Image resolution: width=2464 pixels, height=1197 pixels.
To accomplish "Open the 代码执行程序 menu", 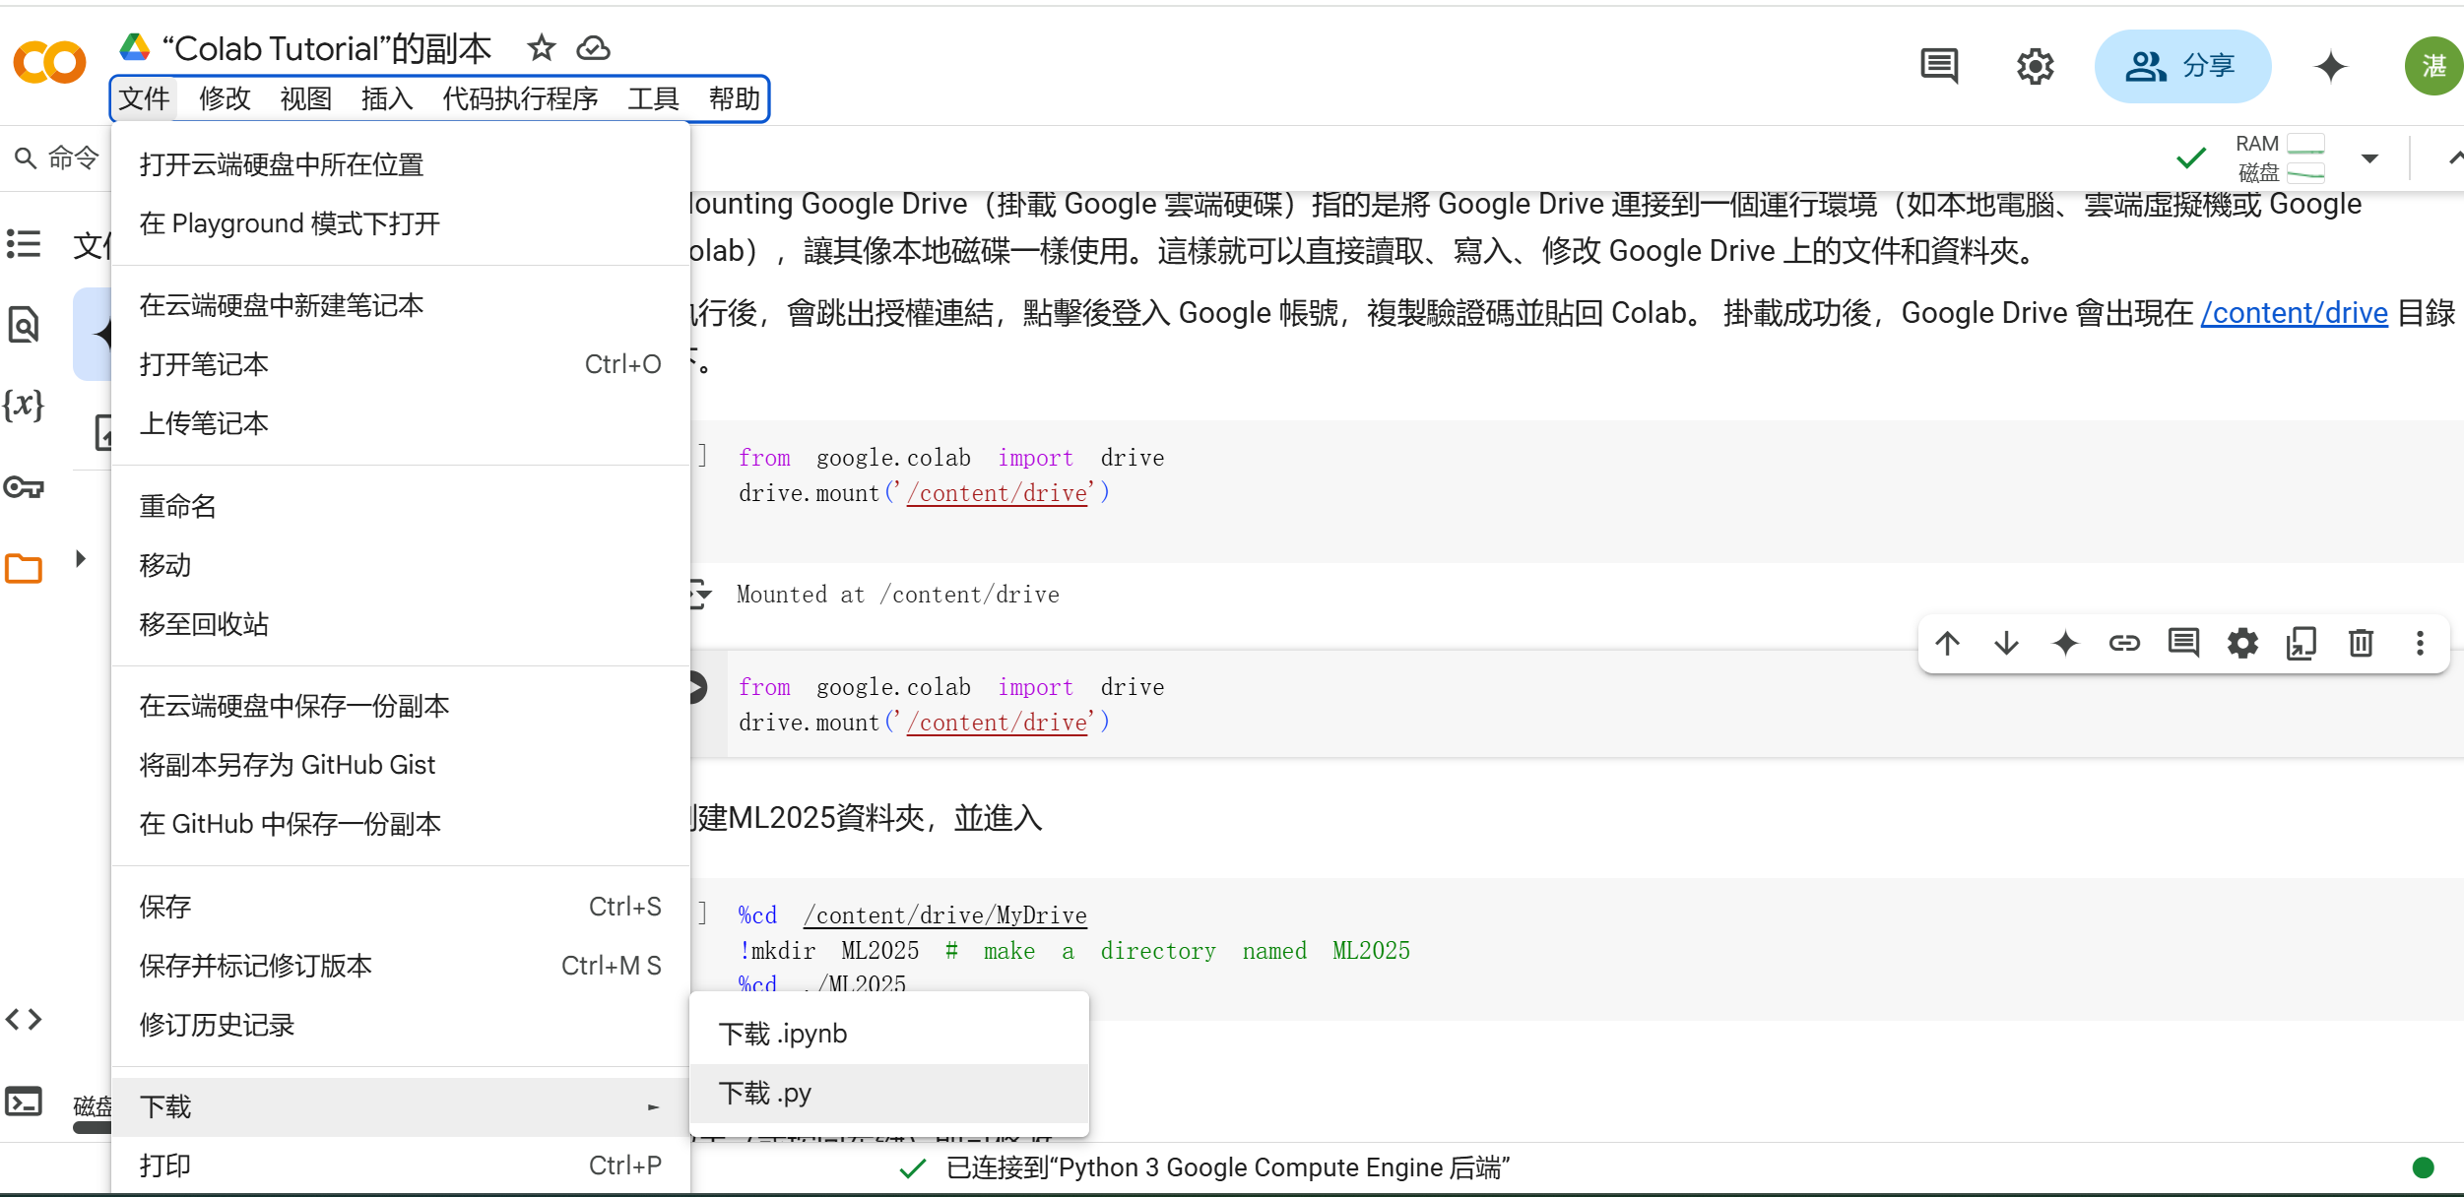I will click(x=520, y=99).
